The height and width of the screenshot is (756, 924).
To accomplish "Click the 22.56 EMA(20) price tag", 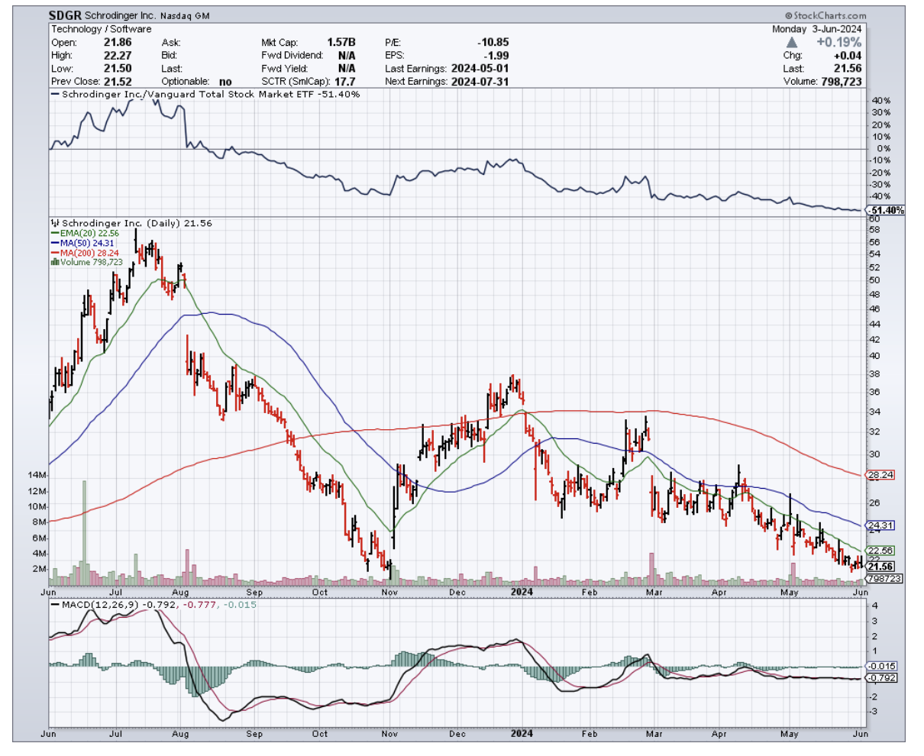I will tap(880, 551).
